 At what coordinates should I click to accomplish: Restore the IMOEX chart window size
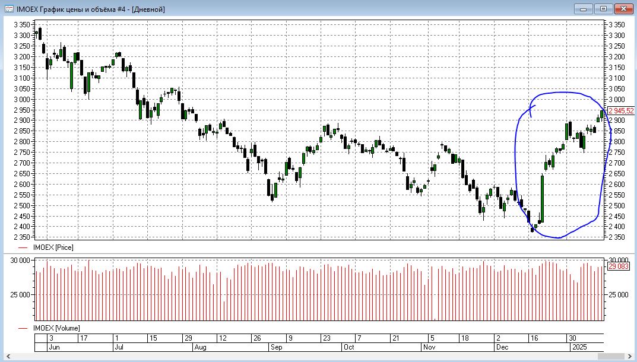603,8
